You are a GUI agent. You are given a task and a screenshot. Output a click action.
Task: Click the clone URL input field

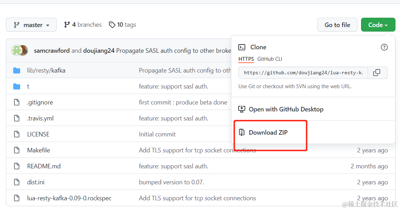pyautogui.click(x=303, y=73)
